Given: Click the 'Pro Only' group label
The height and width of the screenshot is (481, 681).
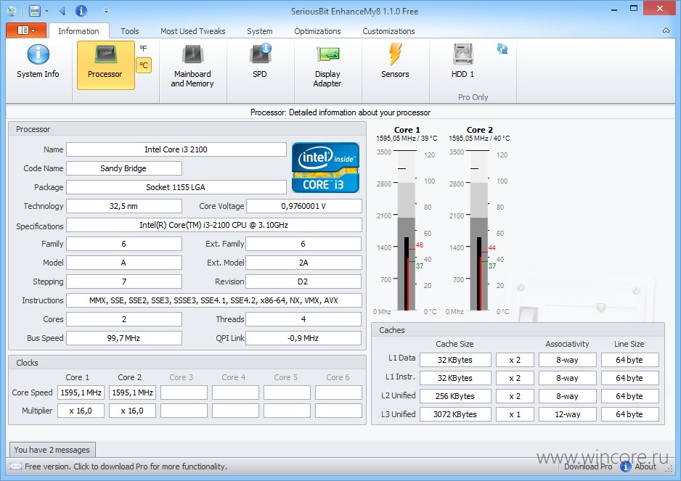Looking at the screenshot, I should point(473,97).
